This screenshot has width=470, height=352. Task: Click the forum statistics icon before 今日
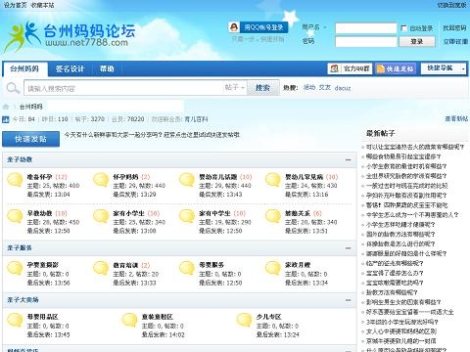tap(6, 119)
